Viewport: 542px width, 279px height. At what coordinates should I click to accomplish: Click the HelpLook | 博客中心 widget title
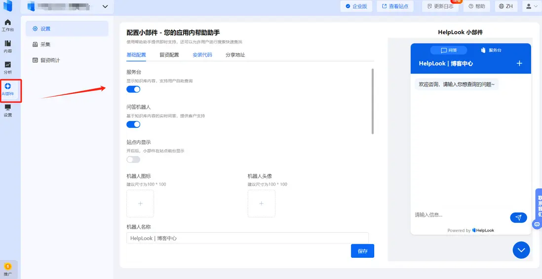(x=446, y=64)
